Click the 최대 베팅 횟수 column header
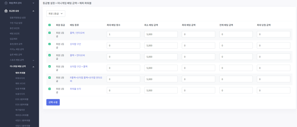This screenshot has width=297, height=127. (113, 25)
